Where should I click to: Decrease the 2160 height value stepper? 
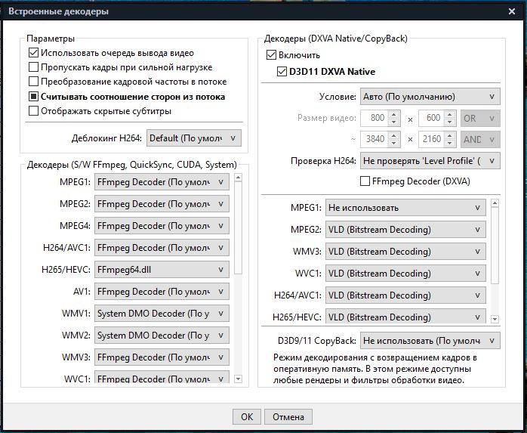click(x=450, y=143)
